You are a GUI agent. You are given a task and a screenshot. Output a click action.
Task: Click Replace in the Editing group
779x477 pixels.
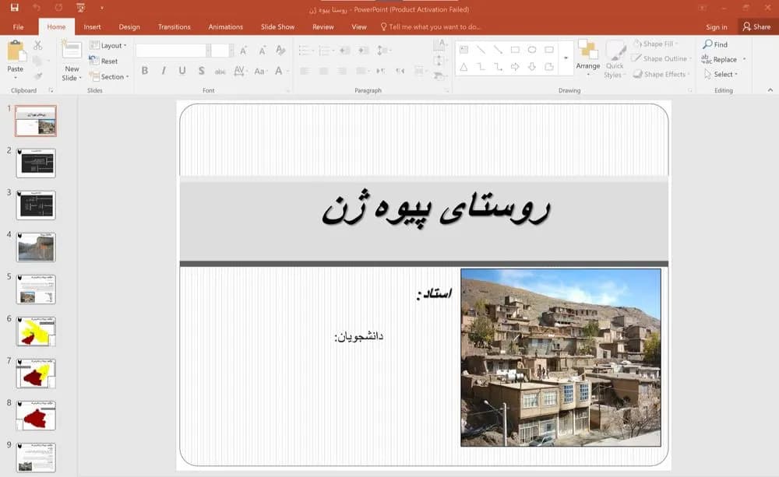click(724, 59)
